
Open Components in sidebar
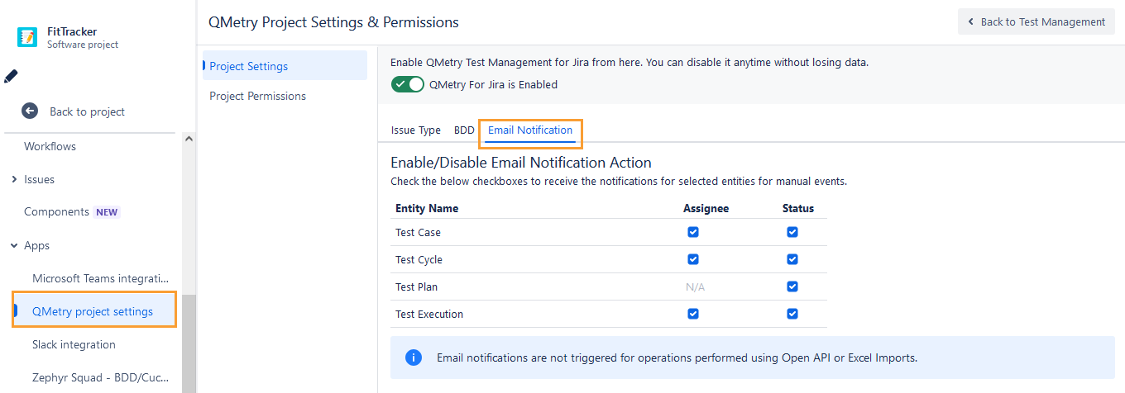(56, 212)
